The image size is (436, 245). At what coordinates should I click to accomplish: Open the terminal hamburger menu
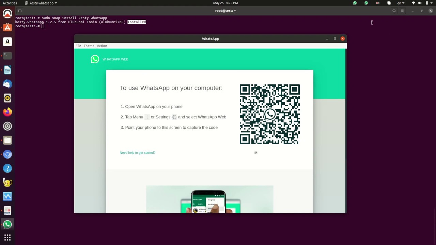click(x=402, y=11)
